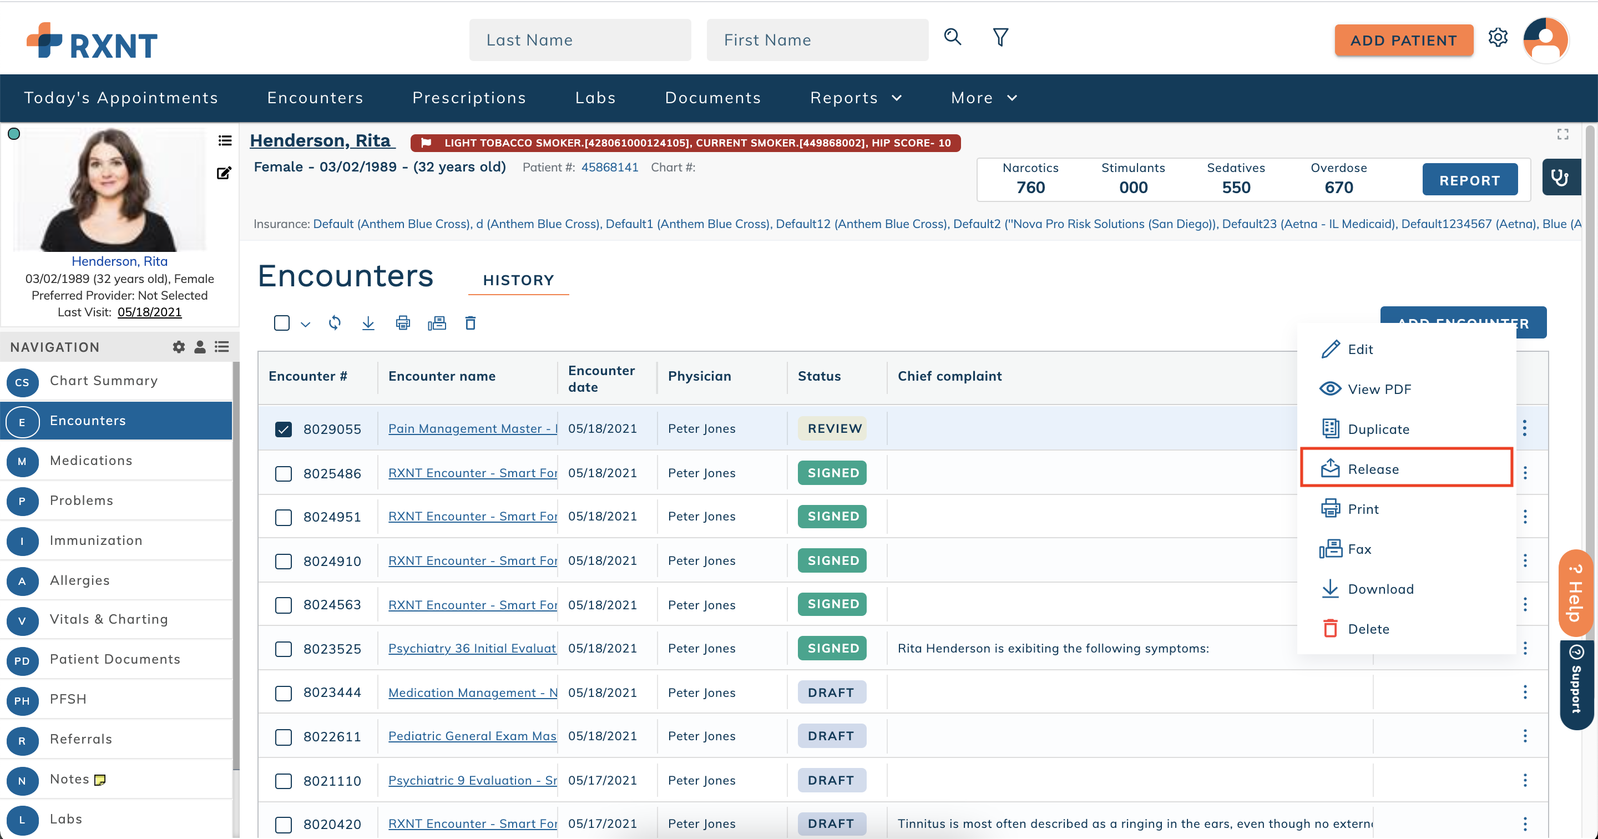This screenshot has height=839, width=1598.
Task: Open Medications in navigation
Action: pyautogui.click(x=116, y=461)
